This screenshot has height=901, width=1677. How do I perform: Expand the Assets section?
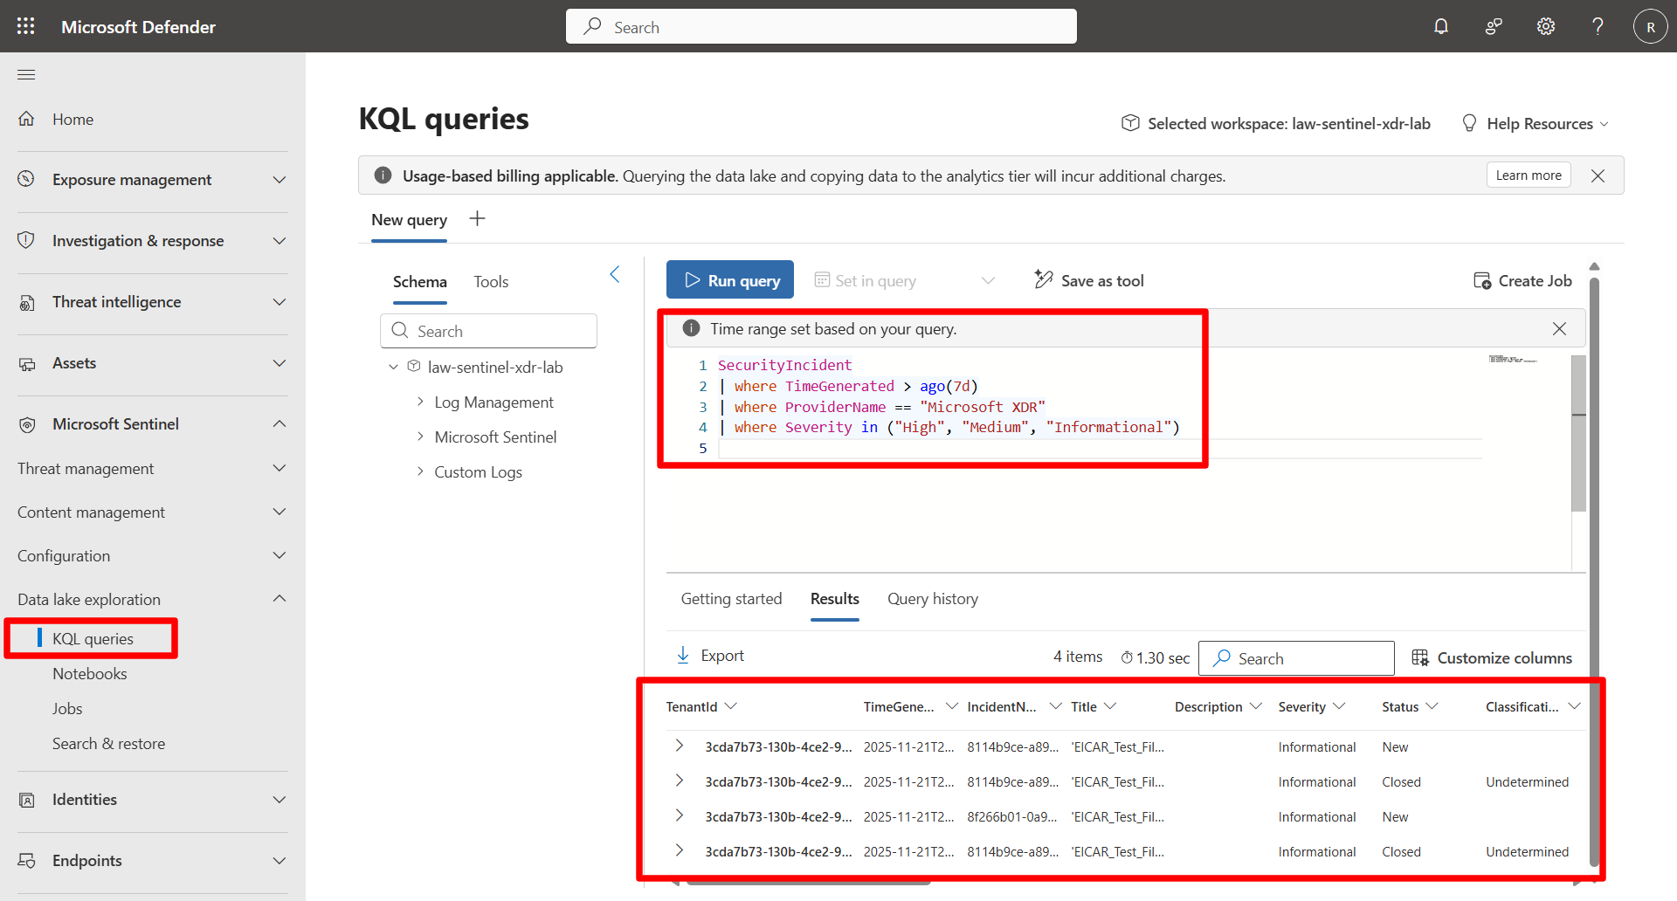tap(279, 362)
